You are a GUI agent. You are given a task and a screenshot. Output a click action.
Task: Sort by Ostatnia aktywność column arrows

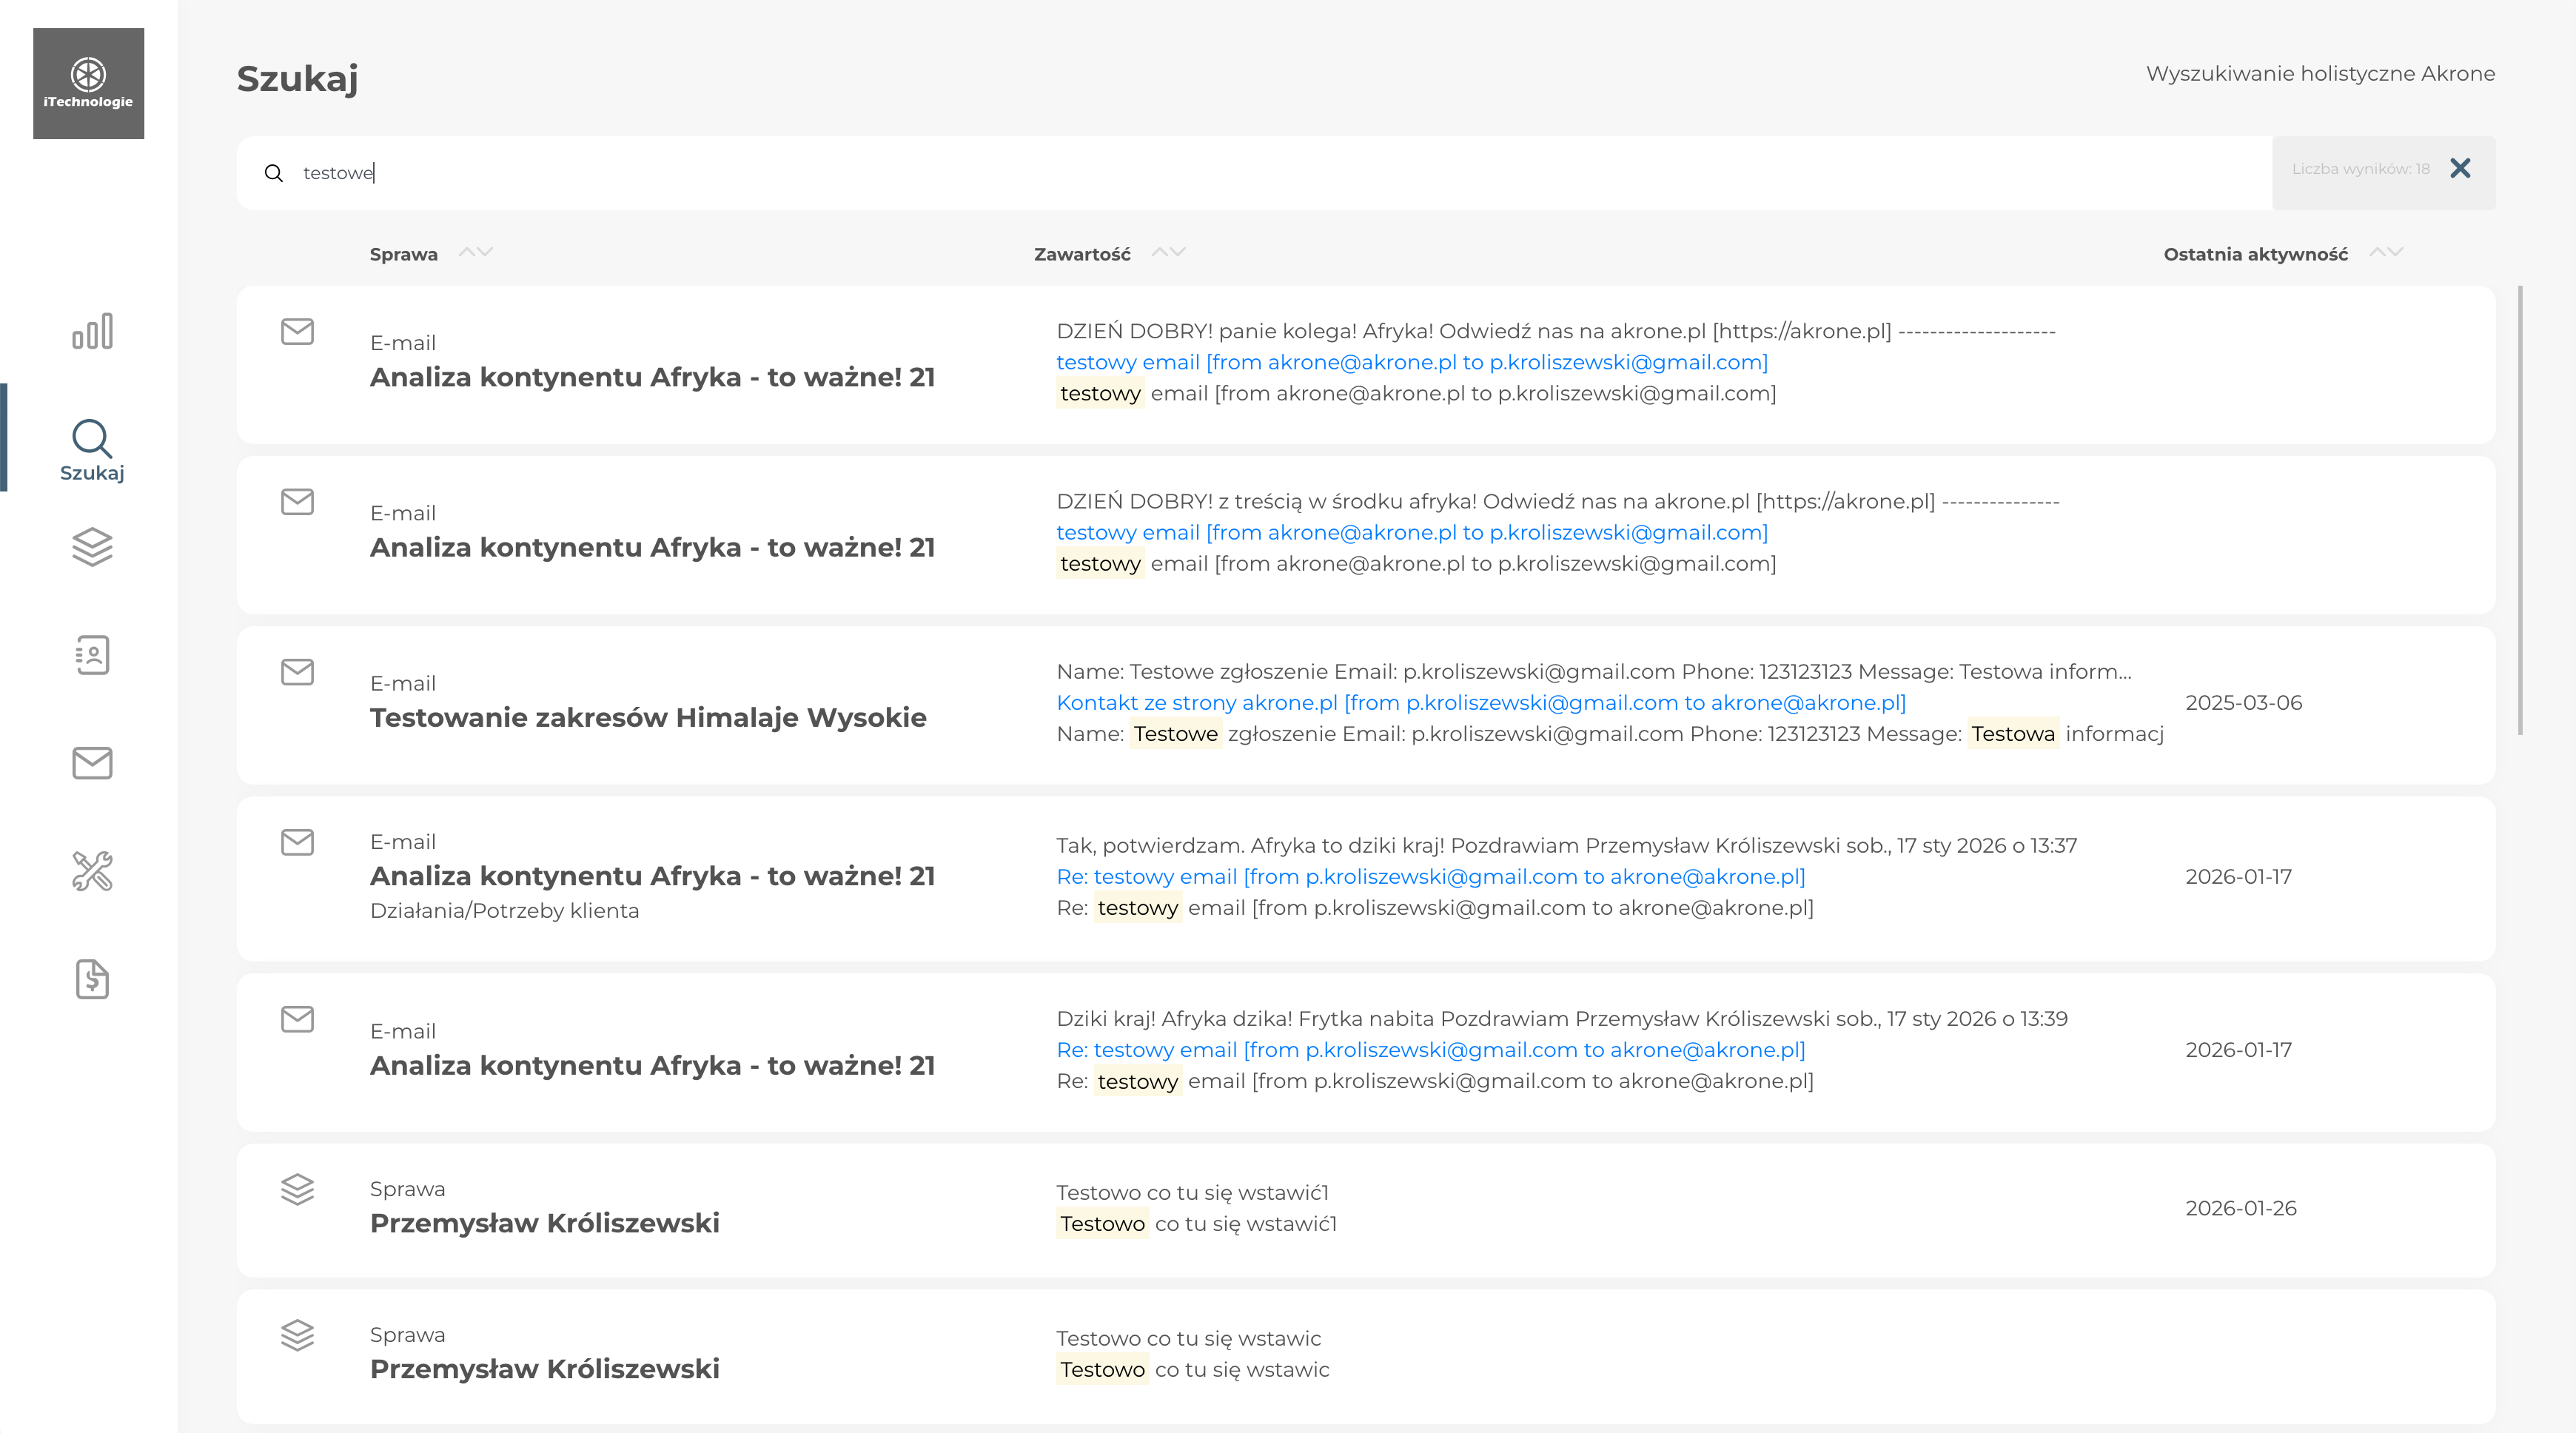(x=2386, y=252)
